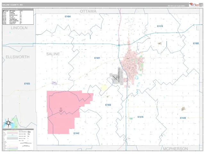The image size is (205, 154).
Task: Select ZIP code 67448 label
Action: [x=183, y=118]
